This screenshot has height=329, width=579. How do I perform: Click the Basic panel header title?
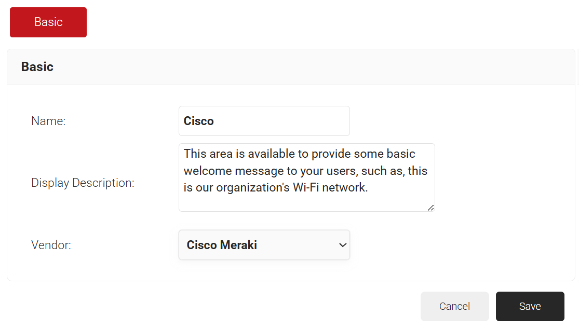[37, 67]
